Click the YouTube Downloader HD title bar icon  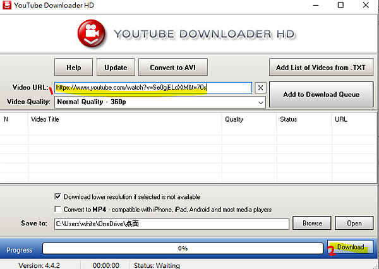pyautogui.click(x=7, y=5)
